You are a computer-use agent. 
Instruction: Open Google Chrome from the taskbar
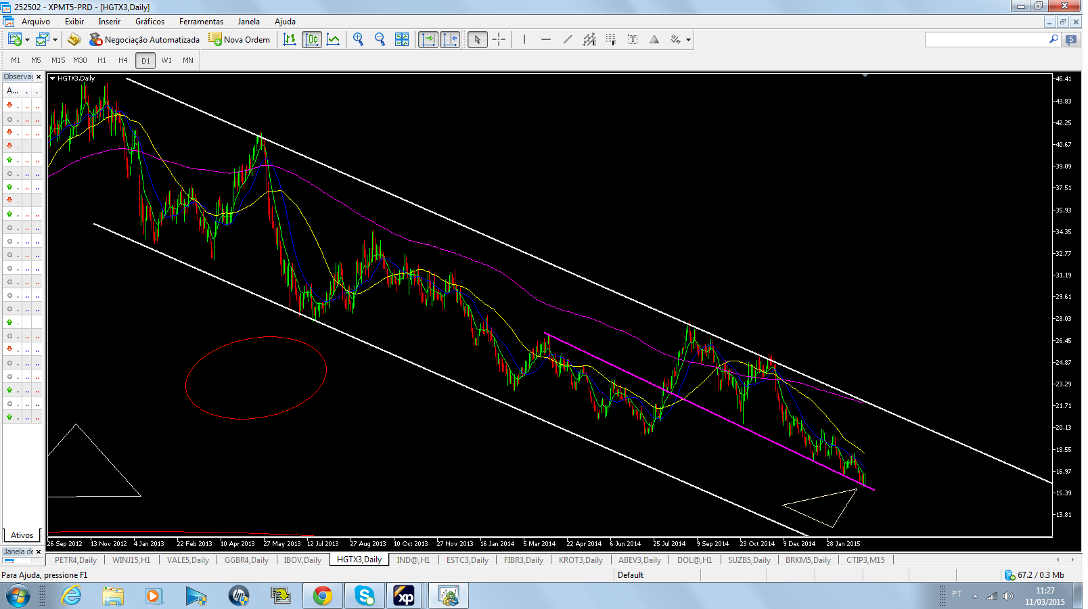(x=323, y=595)
